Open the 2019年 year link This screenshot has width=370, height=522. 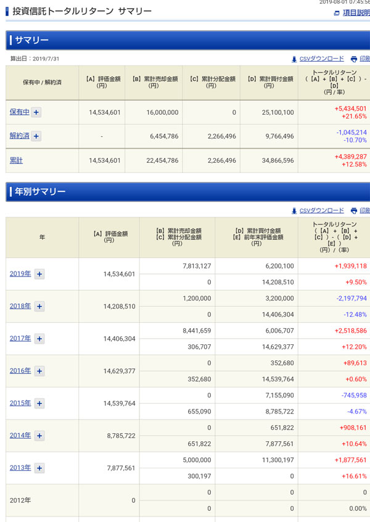tap(20, 274)
